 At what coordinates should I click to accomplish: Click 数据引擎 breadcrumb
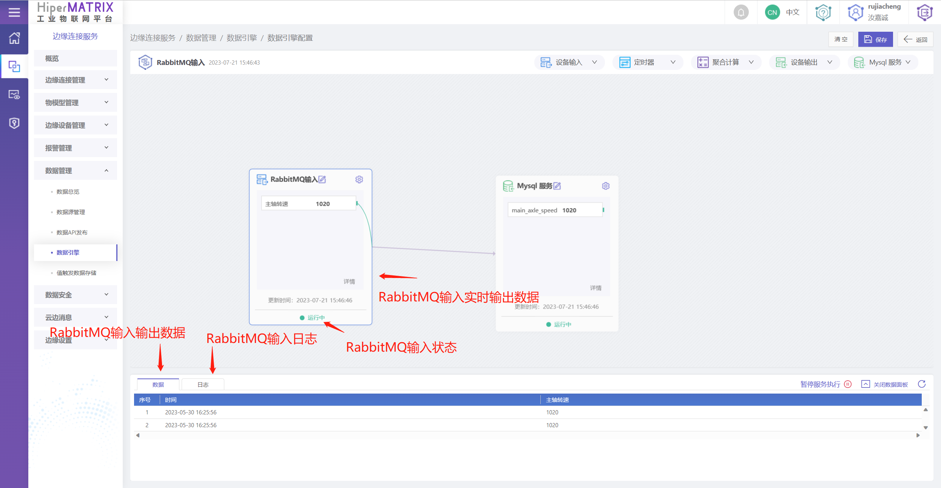[x=242, y=38]
